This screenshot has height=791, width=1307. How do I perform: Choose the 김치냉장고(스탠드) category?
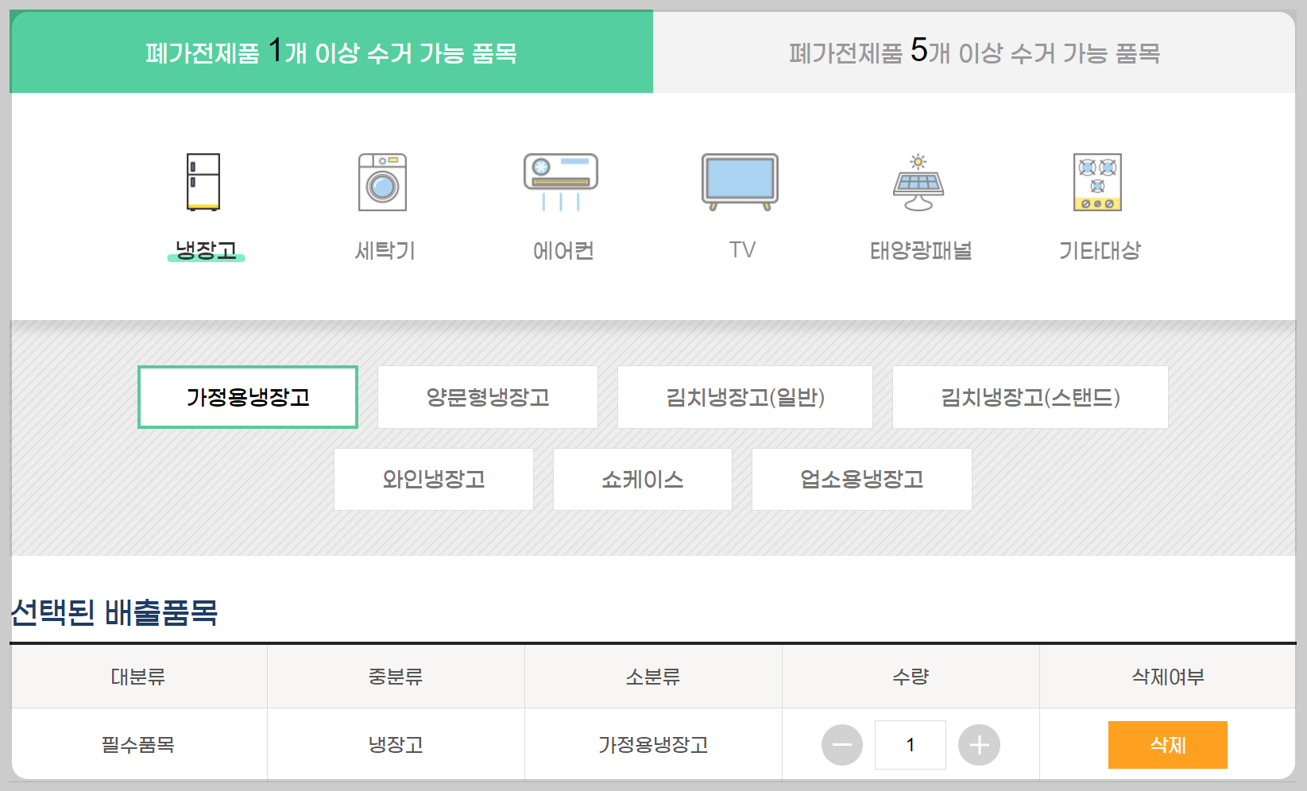(1030, 397)
